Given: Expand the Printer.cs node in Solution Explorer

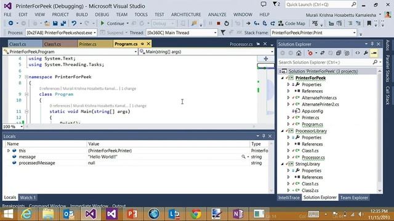Looking at the screenshot, I should (289, 117).
